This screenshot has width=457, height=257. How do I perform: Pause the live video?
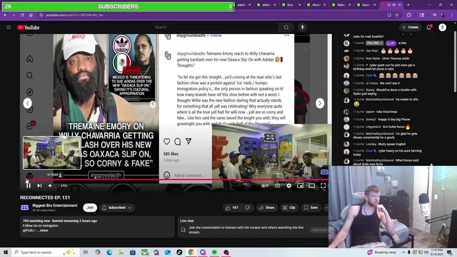tap(28, 186)
